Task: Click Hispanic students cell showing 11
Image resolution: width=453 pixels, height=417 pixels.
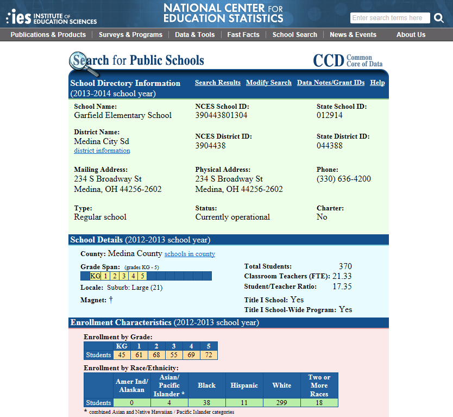Action: (x=244, y=403)
